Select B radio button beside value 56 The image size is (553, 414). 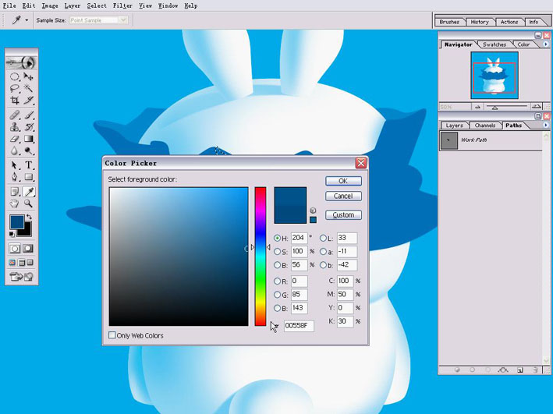[277, 265]
